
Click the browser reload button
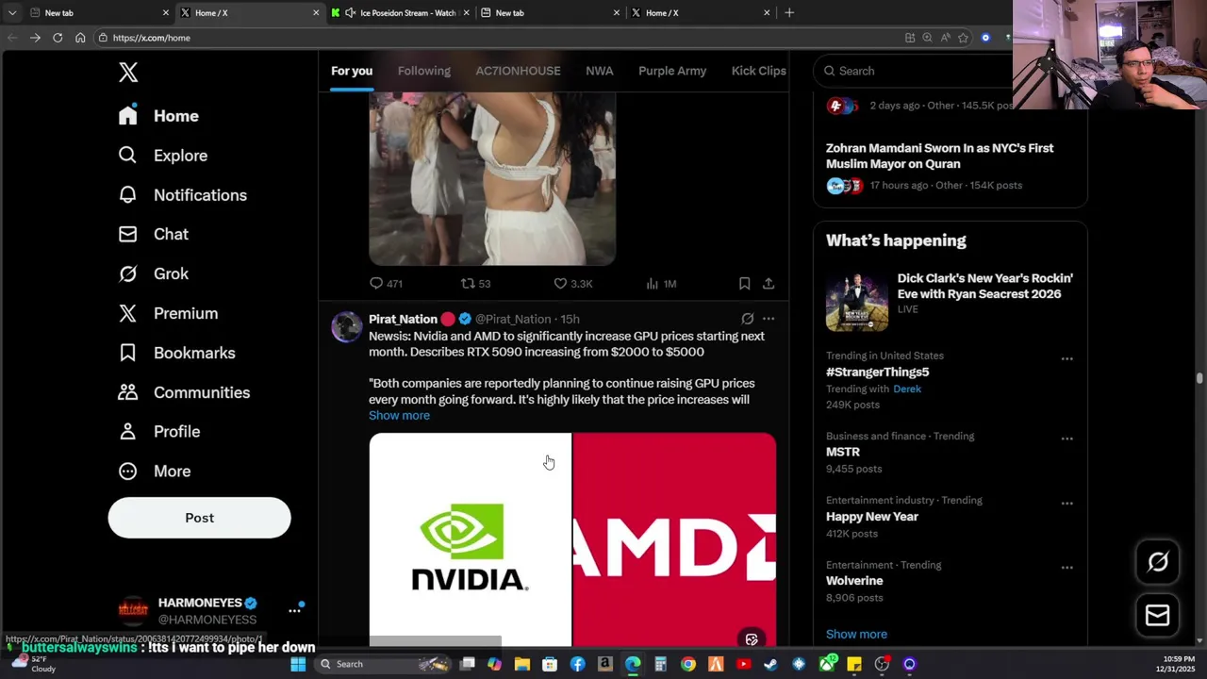tap(58, 38)
